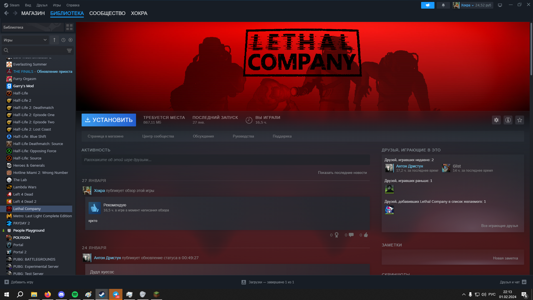The width and height of the screenshot is (533, 300).
Task: Click Показать последние новости
Action: [343, 173]
